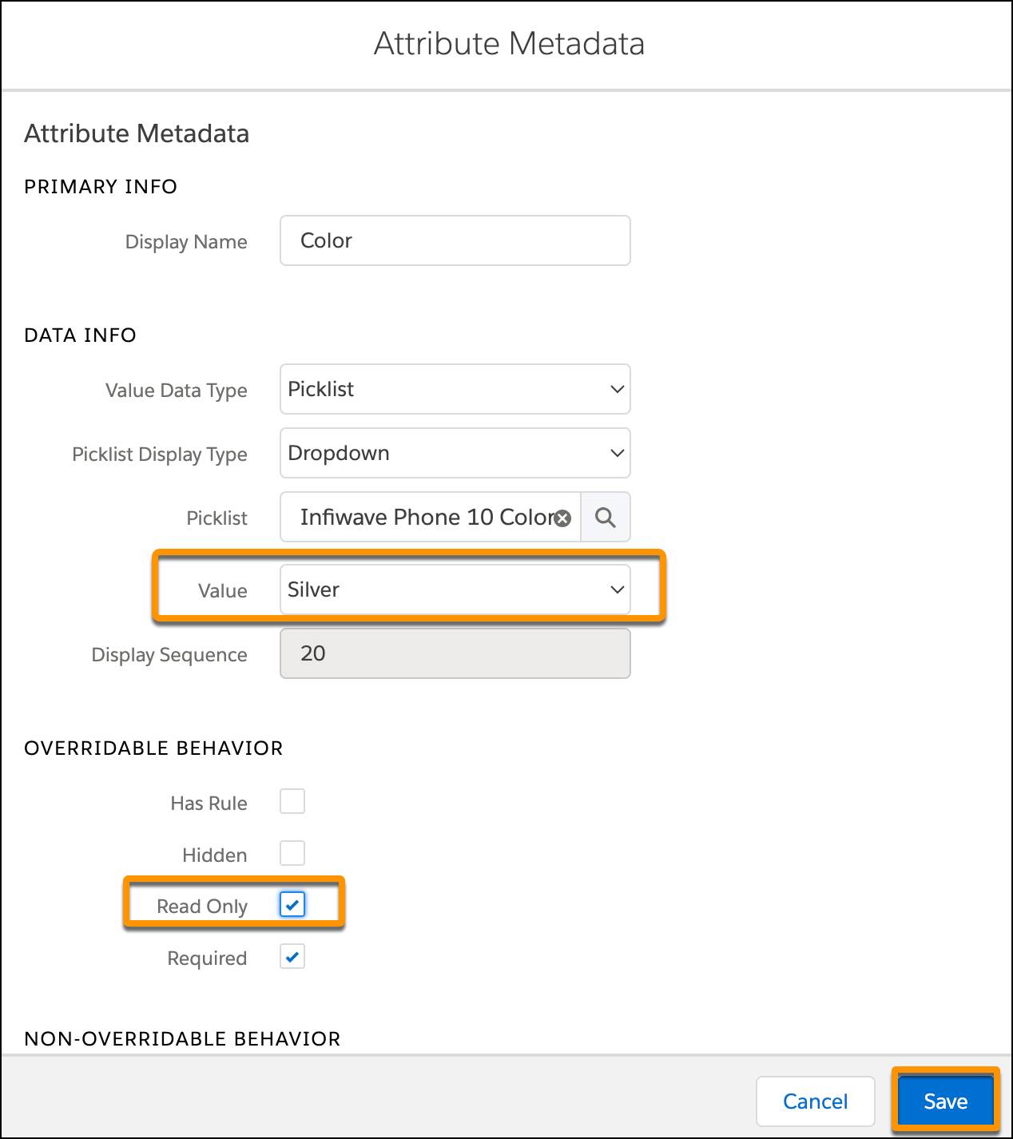Cancel the Attribute Metadata dialog
This screenshot has width=1013, height=1139.
816,1101
